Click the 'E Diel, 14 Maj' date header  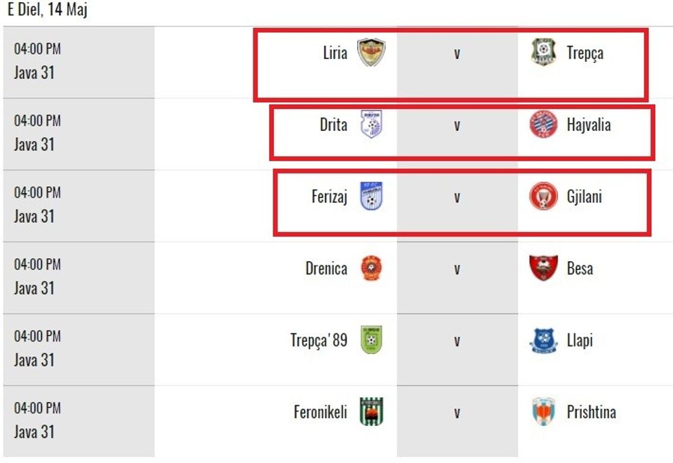point(47,10)
